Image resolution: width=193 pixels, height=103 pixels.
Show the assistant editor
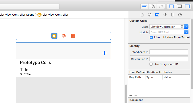coord(153,6)
